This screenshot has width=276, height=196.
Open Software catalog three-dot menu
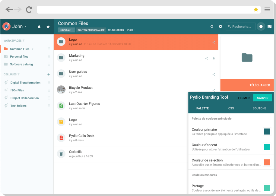click(x=49, y=64)
